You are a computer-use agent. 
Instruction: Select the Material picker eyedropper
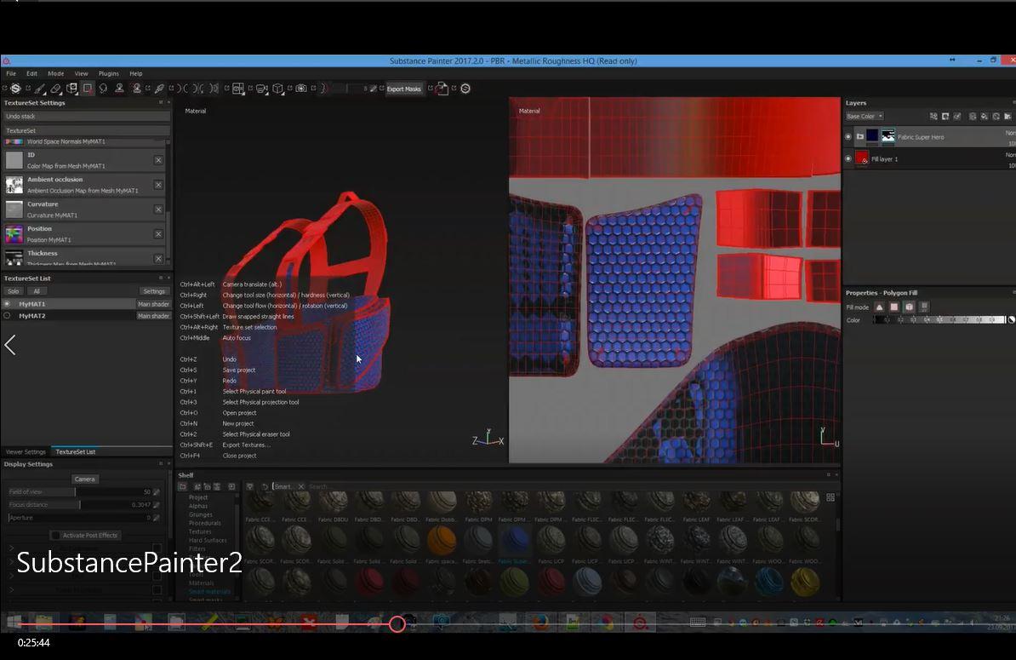coord(159,89)
